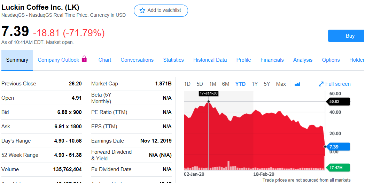Select the Max chart range
The width and height of the screenshot is (365, 183).
pos(281,84)
